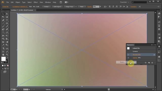Choose Grain... from the effect submenu

tap(122, 62)
